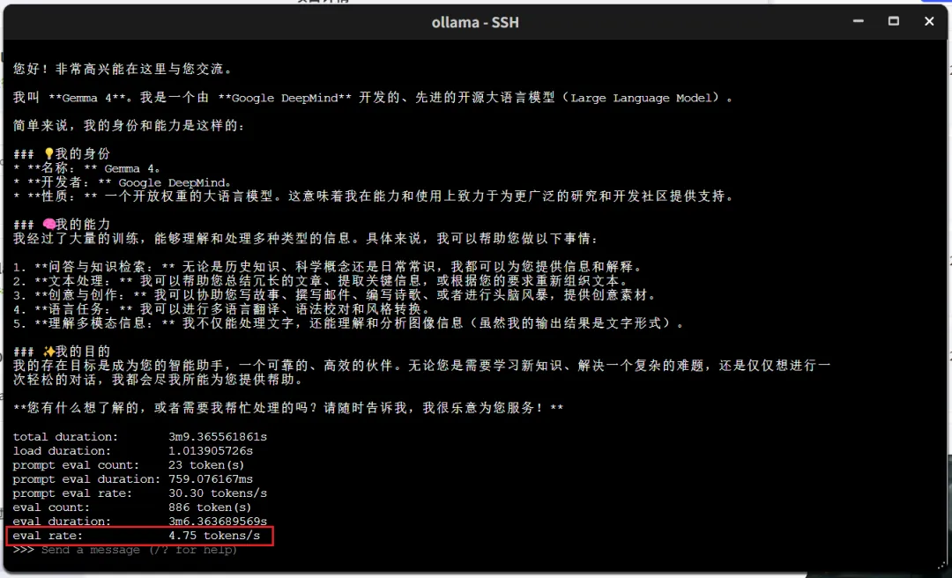The height and width of the screenshot is (578, 952).
Task: Click the '5. **理解多模态信息：**' list line
Action: point(348,323)
